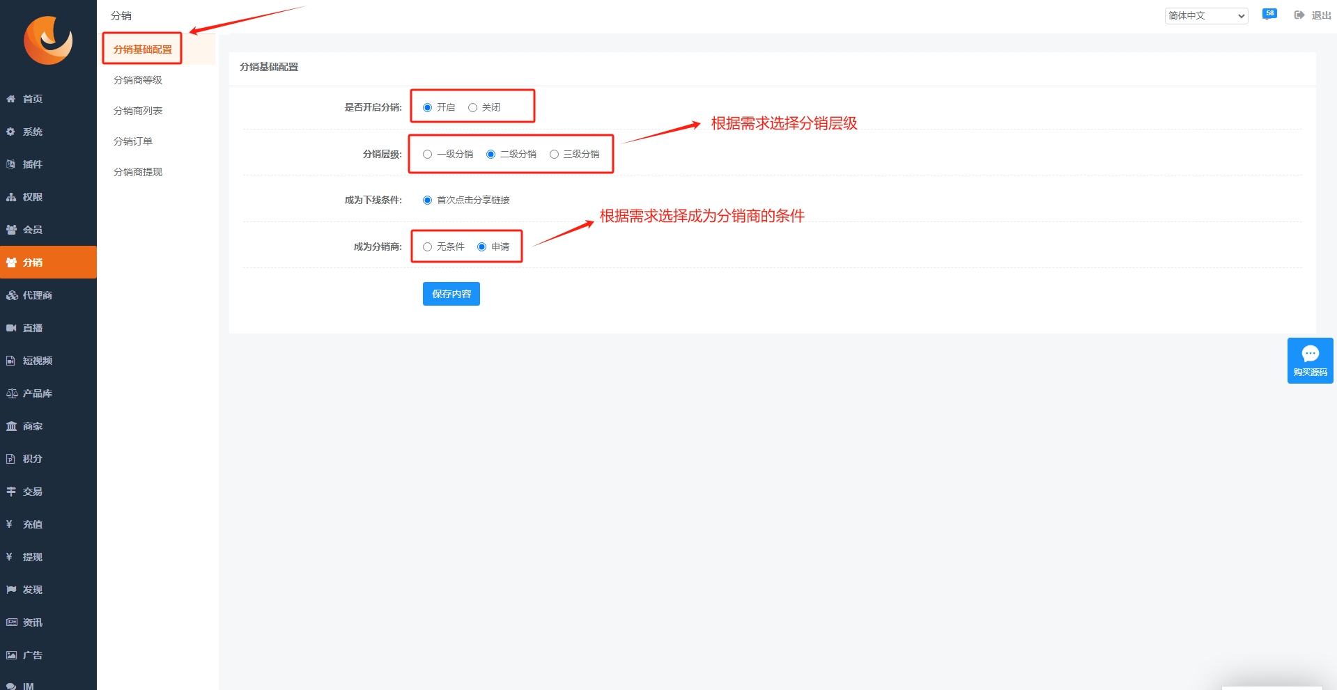Viewport: 1337px width, 690px height.
Task: Click the video file icon beside 短视频
Action: coord(11,361)
